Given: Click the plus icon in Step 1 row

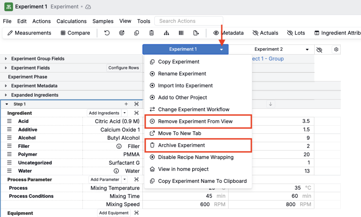Looking at the screenshot, I should [x=126, y=104].
